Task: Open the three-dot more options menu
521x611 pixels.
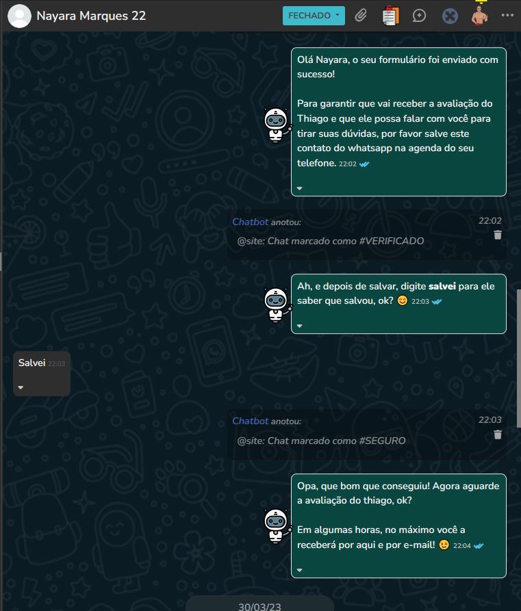Action: pos(507,15)
